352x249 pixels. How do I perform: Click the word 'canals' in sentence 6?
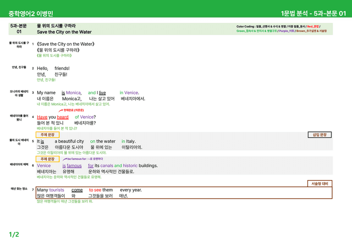pyautogui.click(x=107, y=166)
